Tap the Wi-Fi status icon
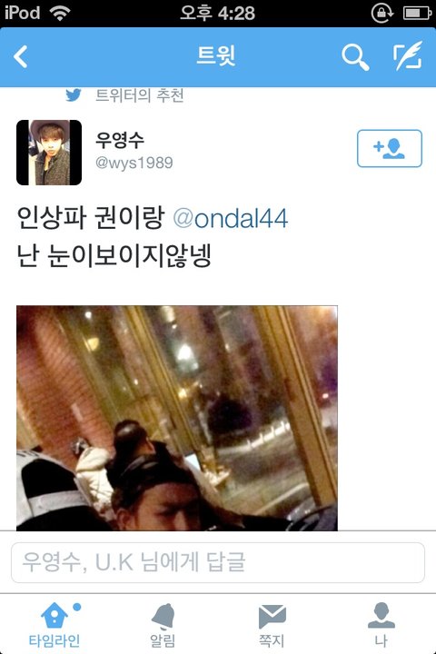 pos(60,13)
